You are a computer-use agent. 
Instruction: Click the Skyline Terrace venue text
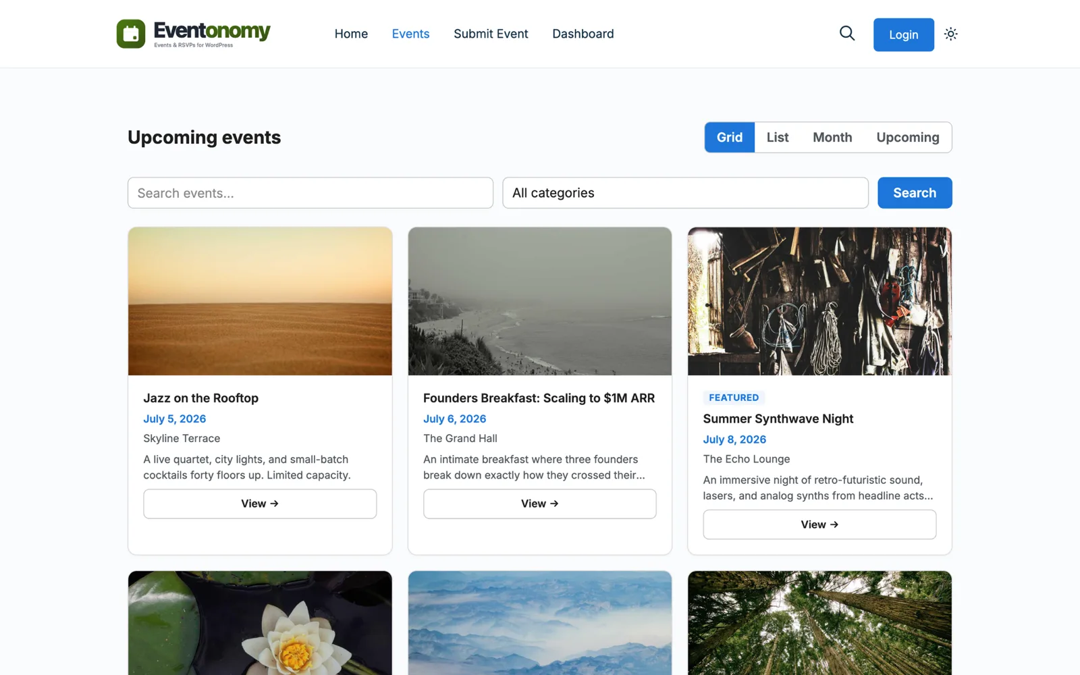pyautogui.click(x=182, y=438)
